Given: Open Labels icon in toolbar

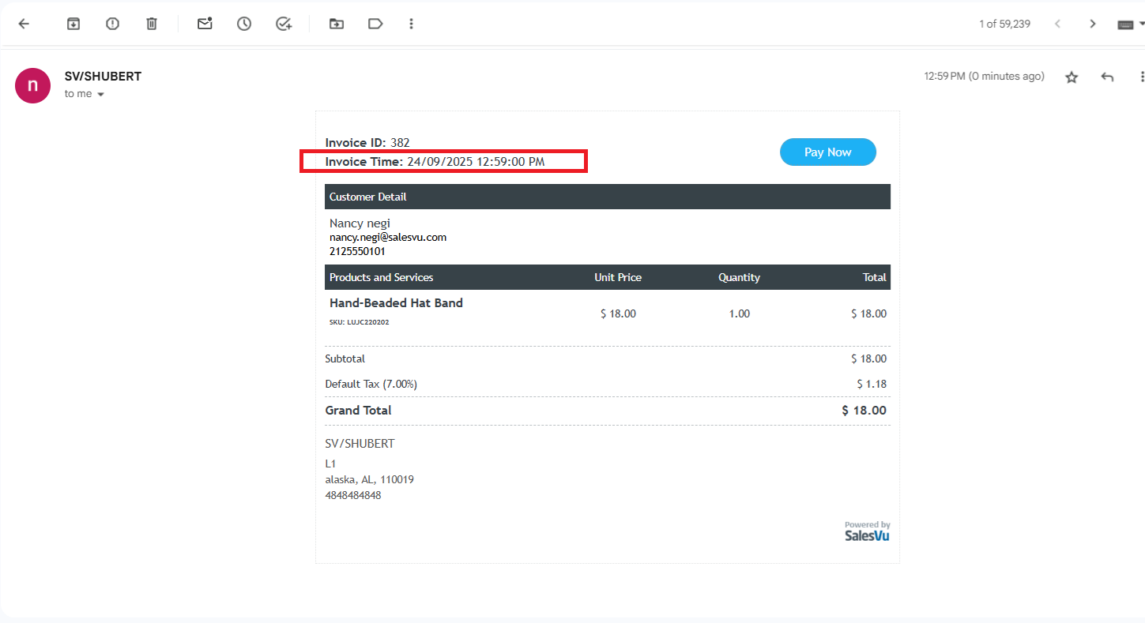Looking at the screenshot, I should tap(375, 24).
